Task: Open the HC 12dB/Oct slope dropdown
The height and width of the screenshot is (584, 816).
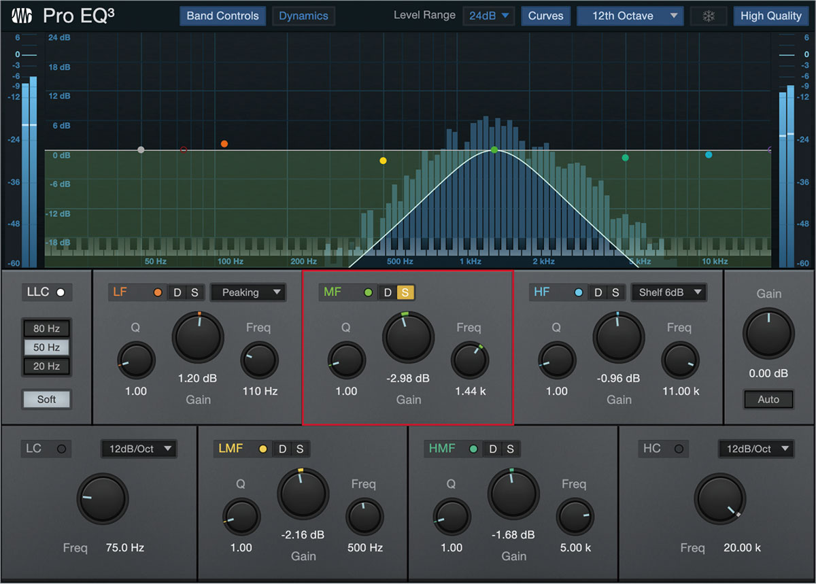Action: click(756, 449)
